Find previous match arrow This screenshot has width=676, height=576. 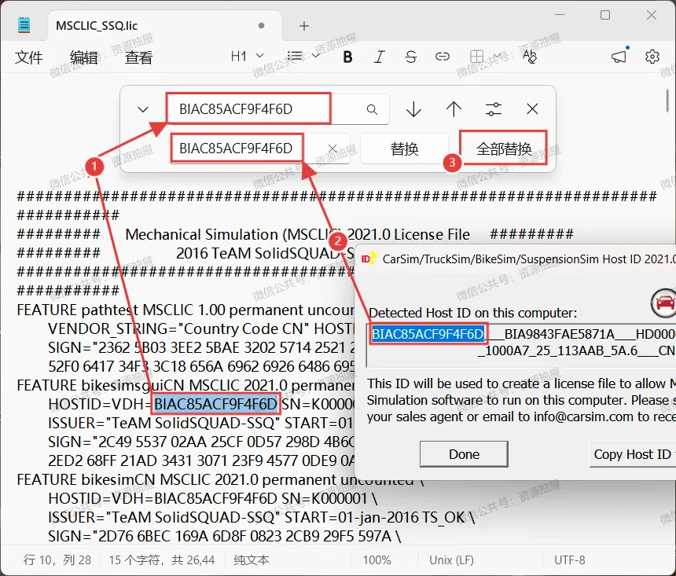tap(454, 109)
